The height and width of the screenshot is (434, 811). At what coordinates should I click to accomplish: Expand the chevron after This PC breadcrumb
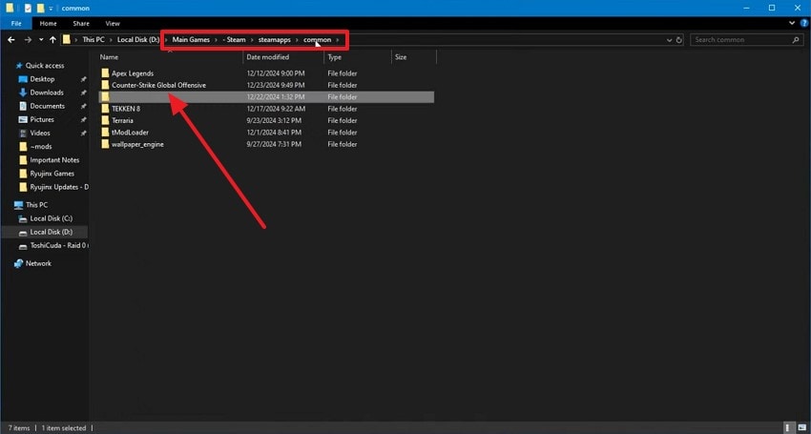(x=111, y=40)
